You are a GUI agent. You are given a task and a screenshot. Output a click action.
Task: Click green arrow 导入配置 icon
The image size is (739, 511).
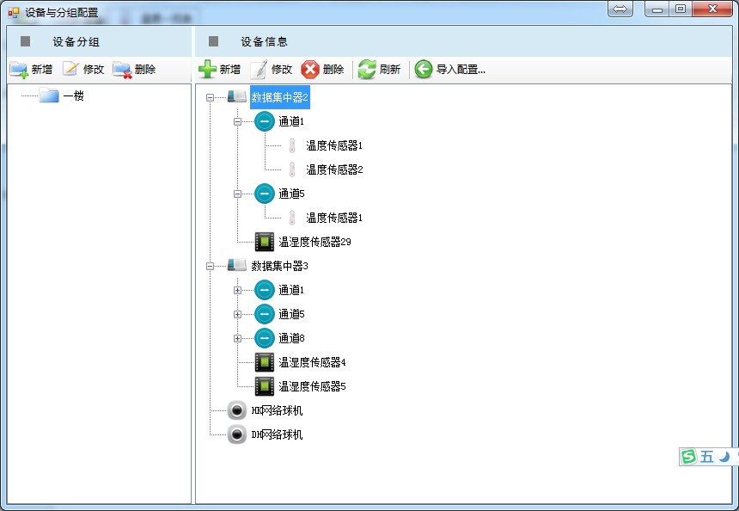pyautogui.click(x=424, y=70)
